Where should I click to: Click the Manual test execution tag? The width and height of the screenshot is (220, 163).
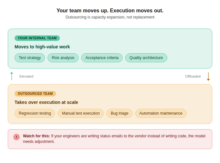click(81, 113)
